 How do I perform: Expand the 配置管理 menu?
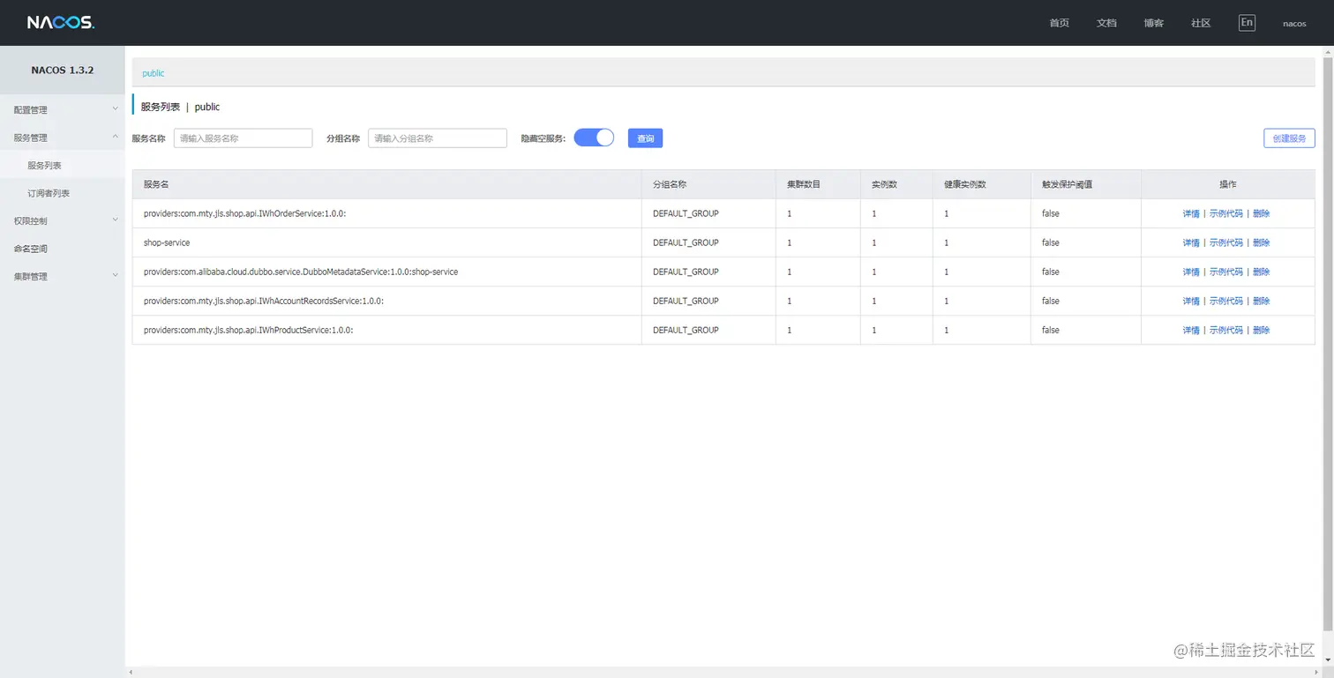[63, 109]
